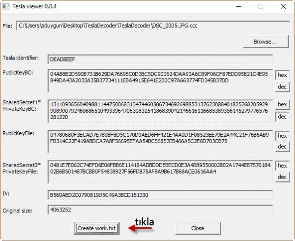Click the "File:" label
Viewport: 295px width, 241px height.
[7, 26]
